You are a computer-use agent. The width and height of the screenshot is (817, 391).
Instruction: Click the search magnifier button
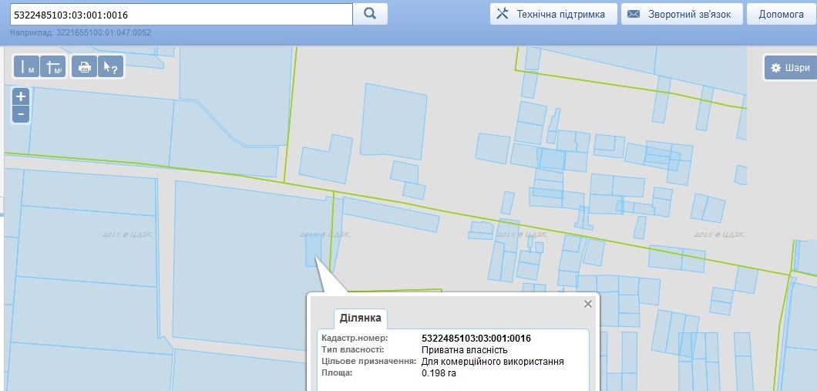(x=370, y=14)
